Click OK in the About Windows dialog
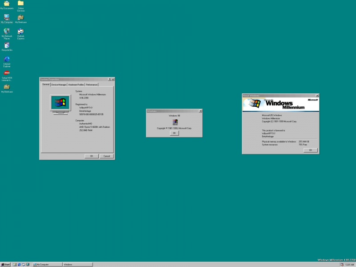 pyautogui.click(x=310, y=150)
